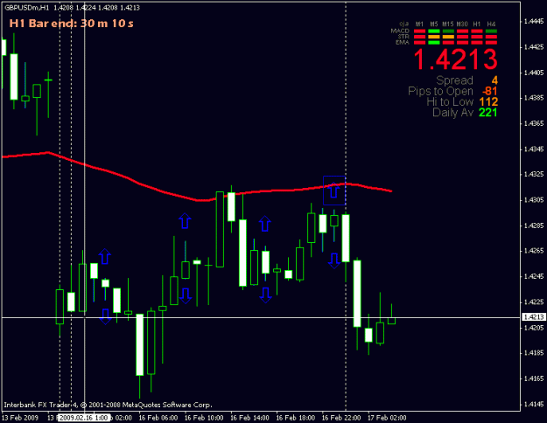Screen dimensions: 547x423
Task: Click the 17 Feb 02:00 time axis label
Action: tap(387, 418)
